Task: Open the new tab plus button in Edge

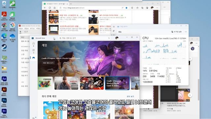Action: (71, 4)
